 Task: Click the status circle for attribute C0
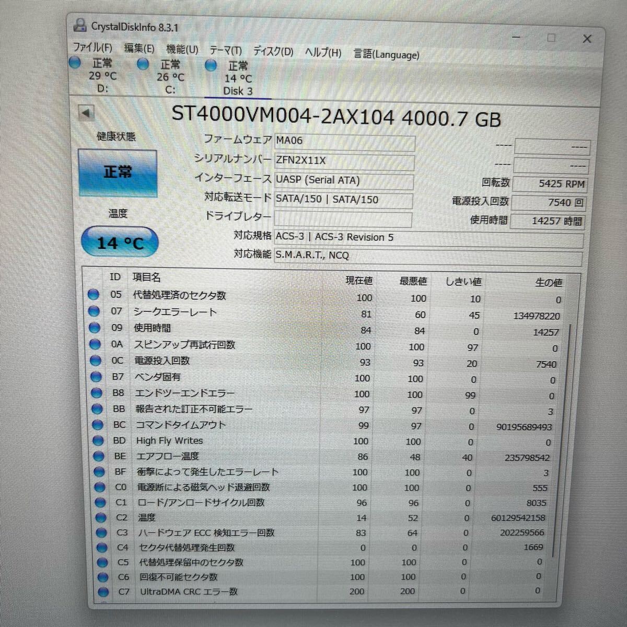(100, 487)
